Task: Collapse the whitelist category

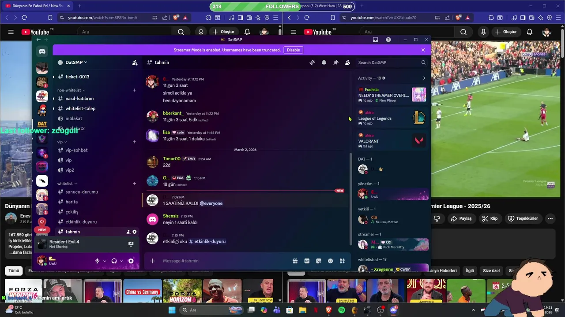Action: [67, 184]
